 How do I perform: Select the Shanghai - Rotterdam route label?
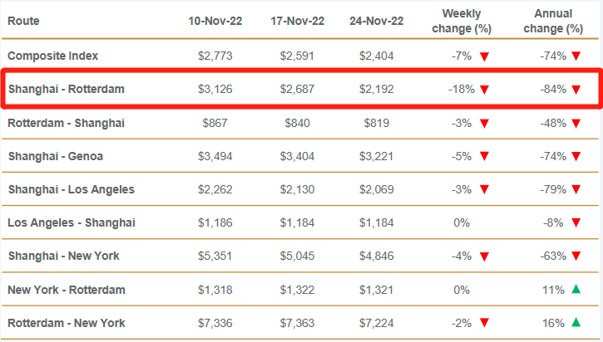[x=67, y=89]
